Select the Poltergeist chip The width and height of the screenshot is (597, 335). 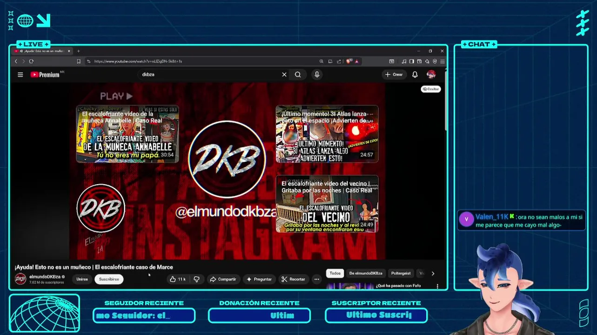pyautogui.click(x=401, y=273)
